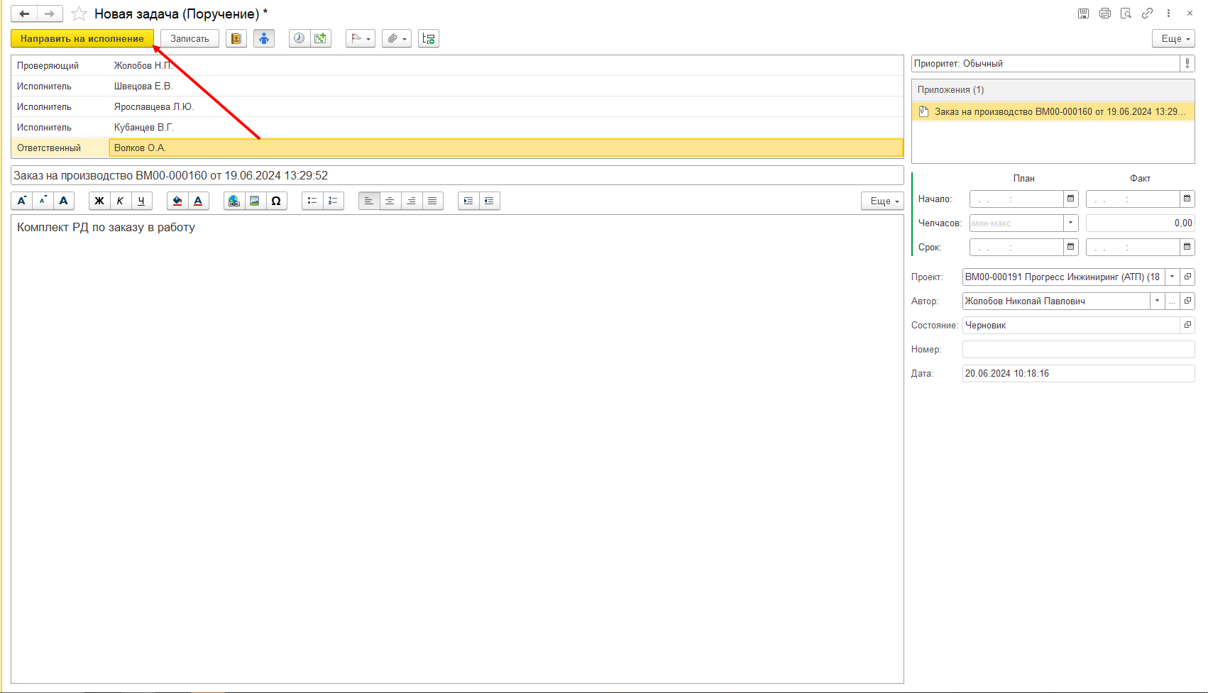Pick background fill color
Screen dimensions: 1208x693
click(177, 201)
